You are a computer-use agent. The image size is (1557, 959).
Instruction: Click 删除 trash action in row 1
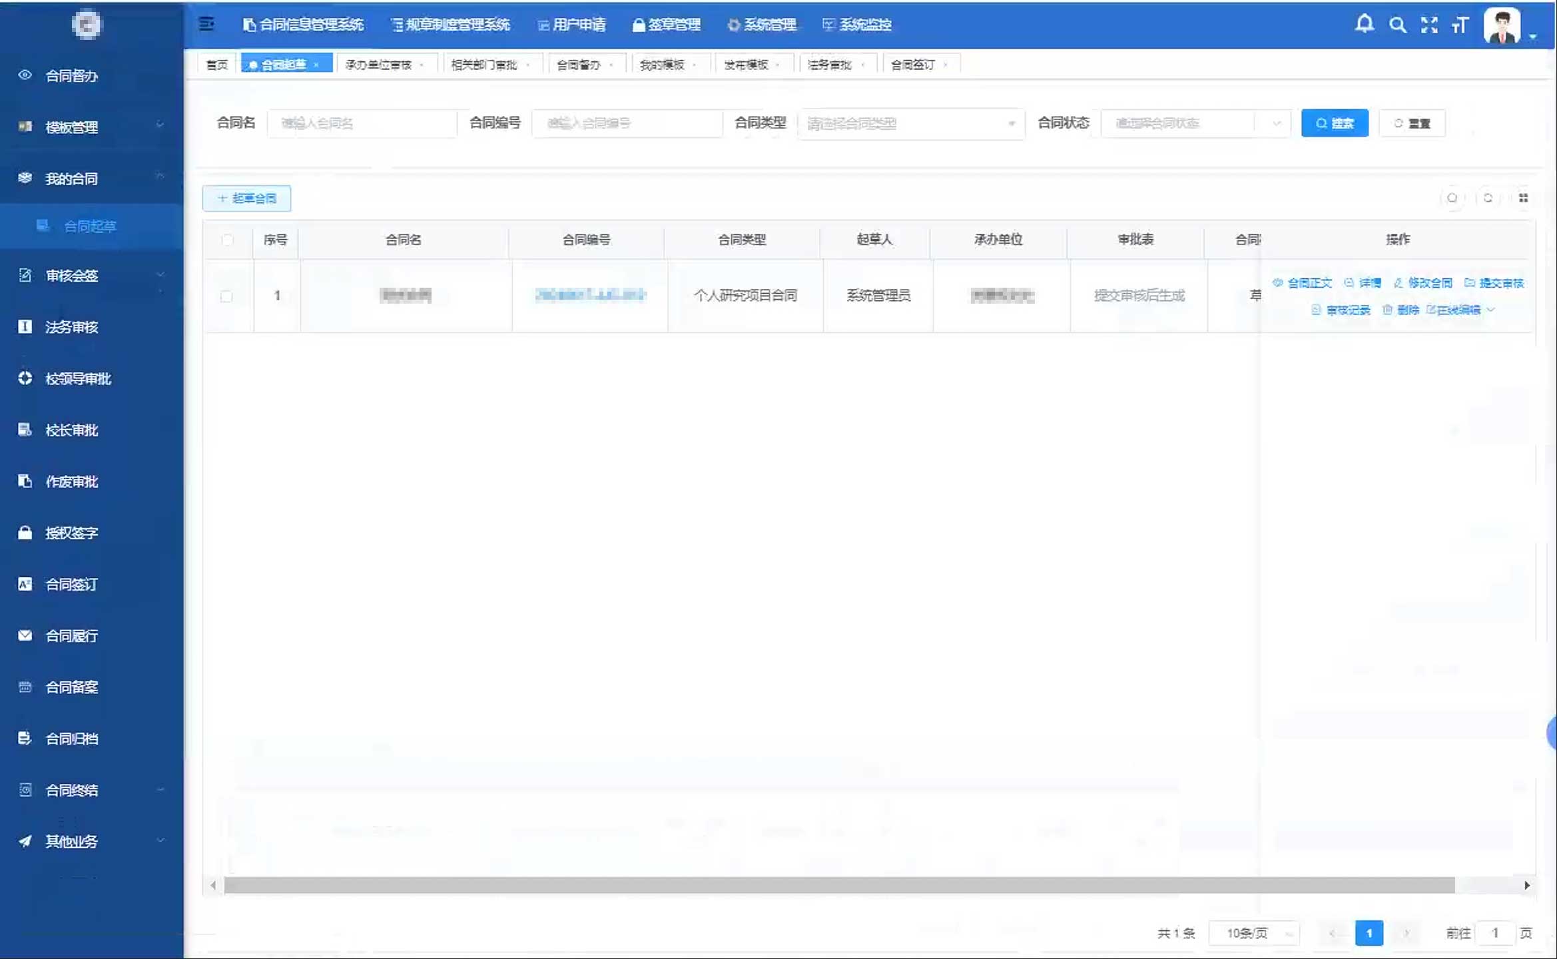[x=1401, y=310]
